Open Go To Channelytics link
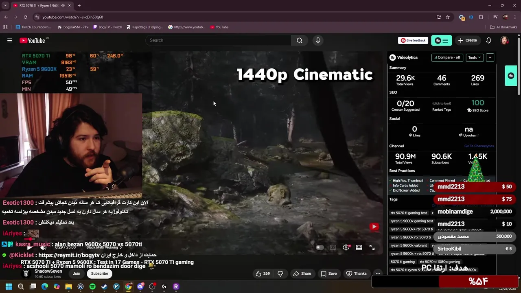This screenshot has width=521, height=293. (479, 146)
